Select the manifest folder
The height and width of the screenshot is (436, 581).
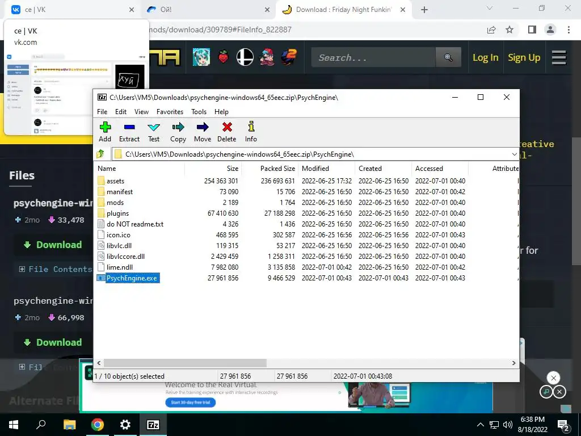119,192
